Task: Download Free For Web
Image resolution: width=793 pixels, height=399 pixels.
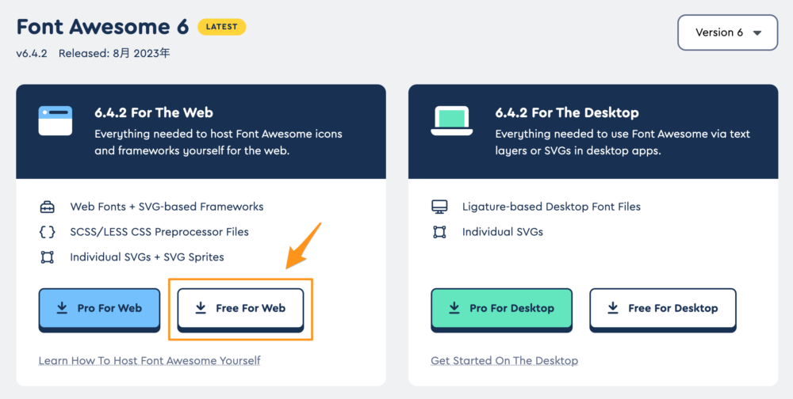Action: 241,310
